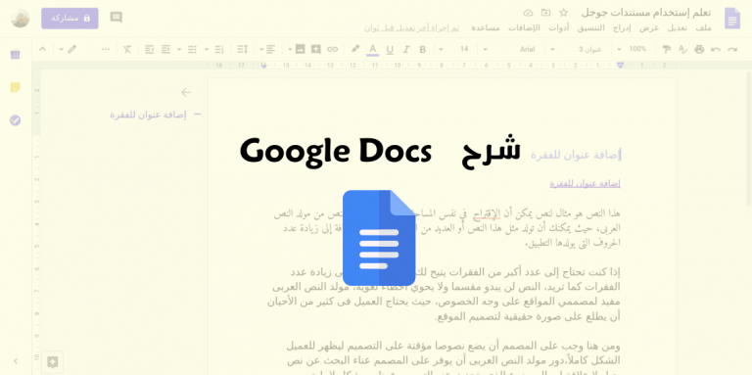The width and height of the screenshot is (752, 375).
Task: Open the three-dots more toolbar options
Action: point(106,49)
